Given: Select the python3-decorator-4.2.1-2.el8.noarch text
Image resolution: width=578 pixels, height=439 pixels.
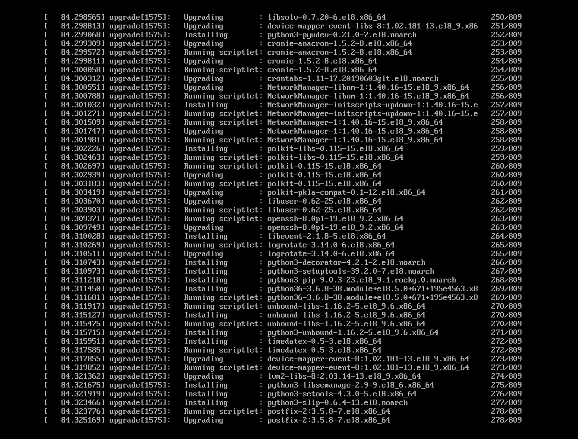Looking at the screenshot, I should tap(346, 263).
